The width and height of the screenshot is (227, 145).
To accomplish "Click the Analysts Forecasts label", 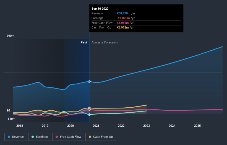I will (x=105, y=42).
